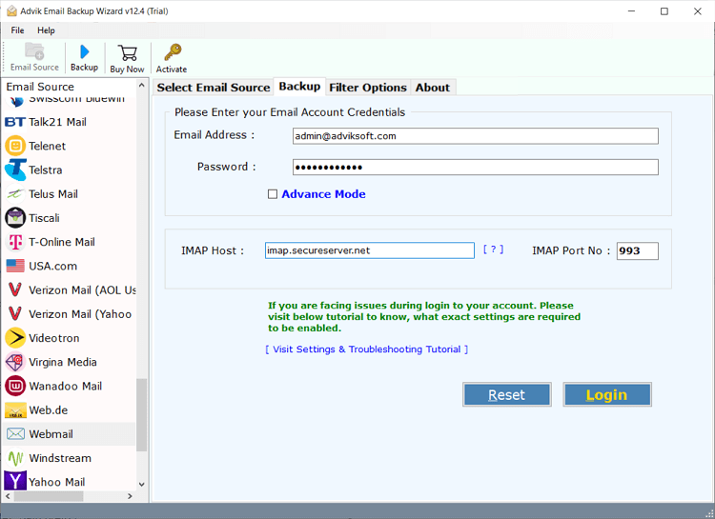Click the Reset button

pos(506,394)
